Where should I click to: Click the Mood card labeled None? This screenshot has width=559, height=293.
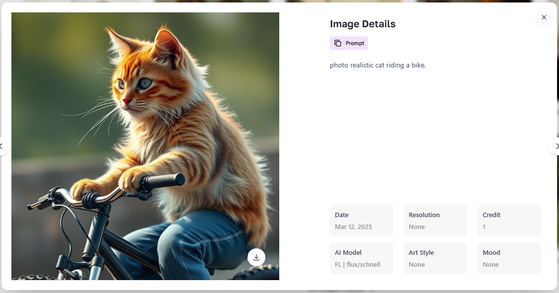[509, 258]
